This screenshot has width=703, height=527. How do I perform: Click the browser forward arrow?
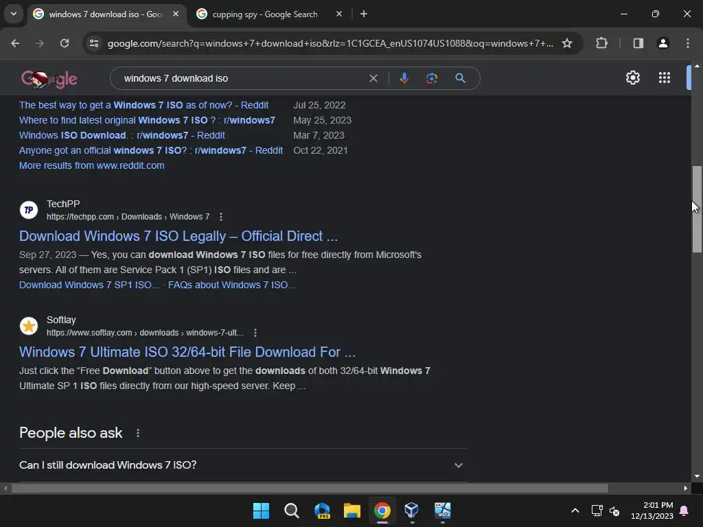click(40, 43)
